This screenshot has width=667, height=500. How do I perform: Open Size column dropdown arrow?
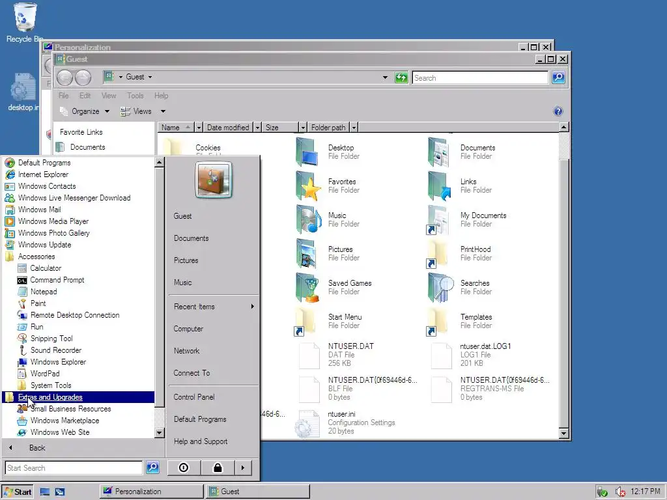[302, 128]
